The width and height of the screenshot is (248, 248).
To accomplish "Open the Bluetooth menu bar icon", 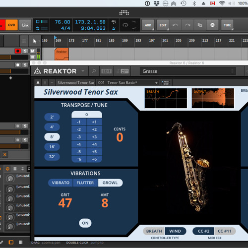I will pyautogui.click(x=194, y=3).
